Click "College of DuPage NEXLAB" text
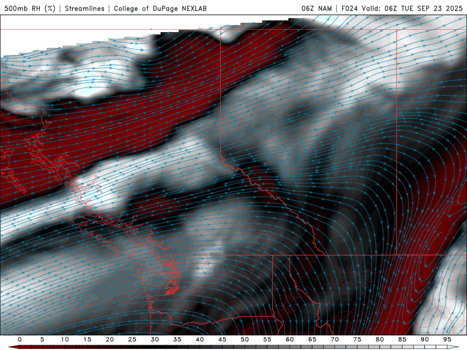This screenshot has height=350, width=467. 160,9
